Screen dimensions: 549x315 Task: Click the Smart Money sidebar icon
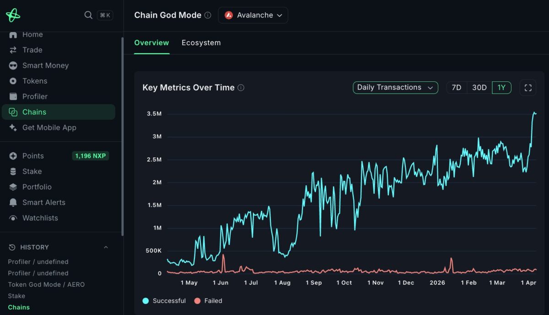pos(13,65)
